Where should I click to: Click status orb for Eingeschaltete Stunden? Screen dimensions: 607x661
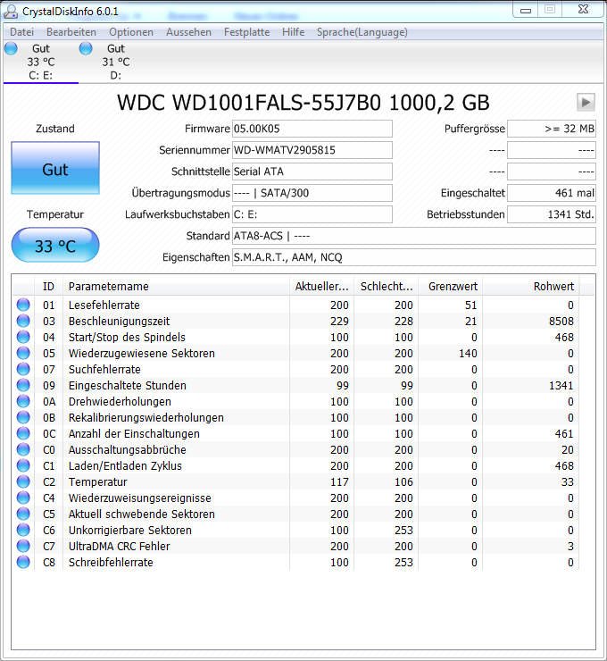pos(23,385)
